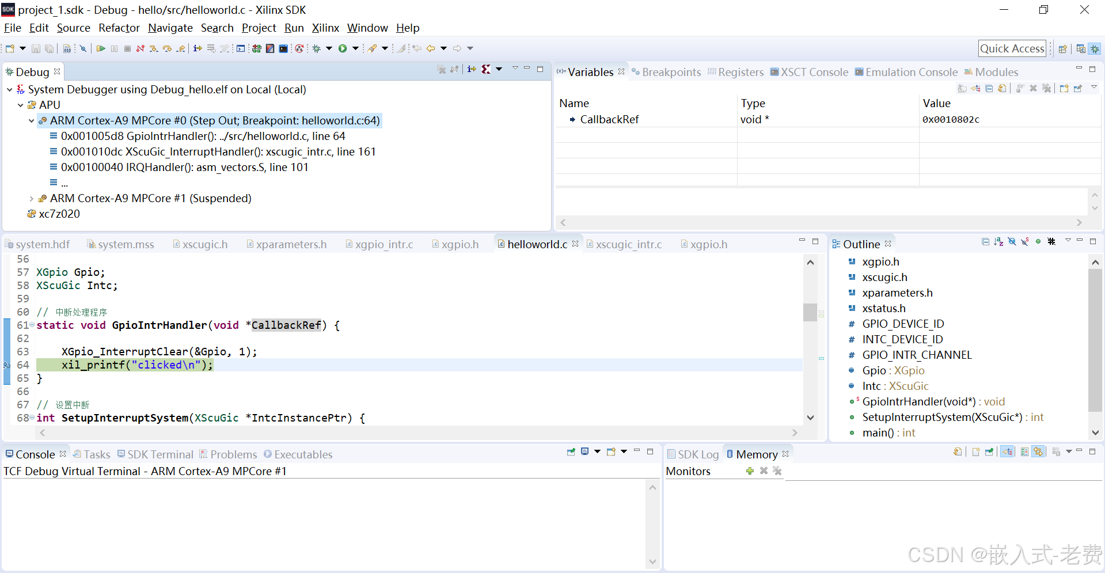This screenshot has width=1105, height=573.
Task: Open Outline view menu triangle
Action: [x=1068, y=240]
